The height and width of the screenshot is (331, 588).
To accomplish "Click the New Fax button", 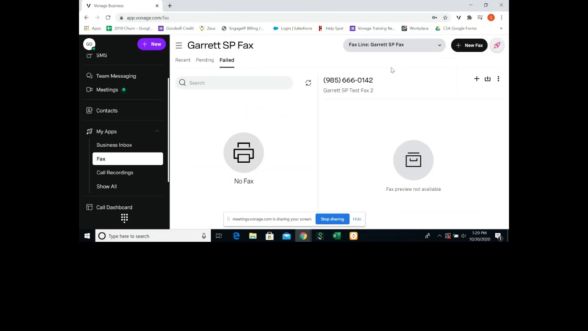I will pos(469,45).
